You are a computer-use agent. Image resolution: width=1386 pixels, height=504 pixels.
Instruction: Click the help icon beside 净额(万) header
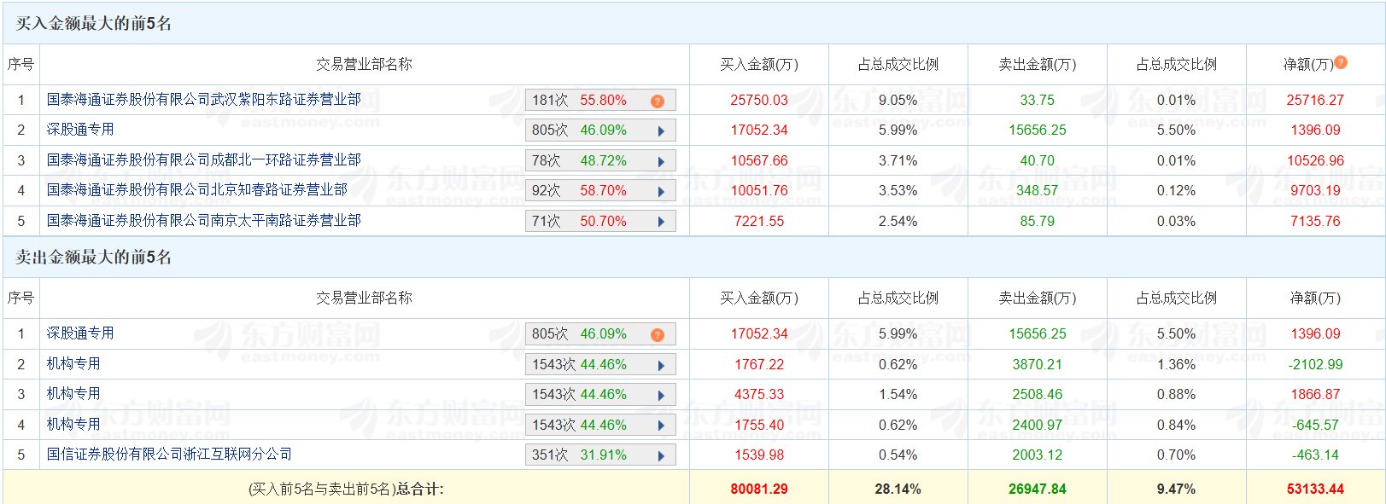point(1341,62)
